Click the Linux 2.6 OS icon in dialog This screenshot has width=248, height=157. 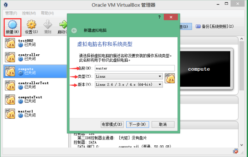(170, 78)
